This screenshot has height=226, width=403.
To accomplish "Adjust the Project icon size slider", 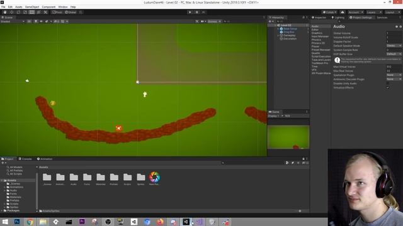I will click(x=300, y=211).
